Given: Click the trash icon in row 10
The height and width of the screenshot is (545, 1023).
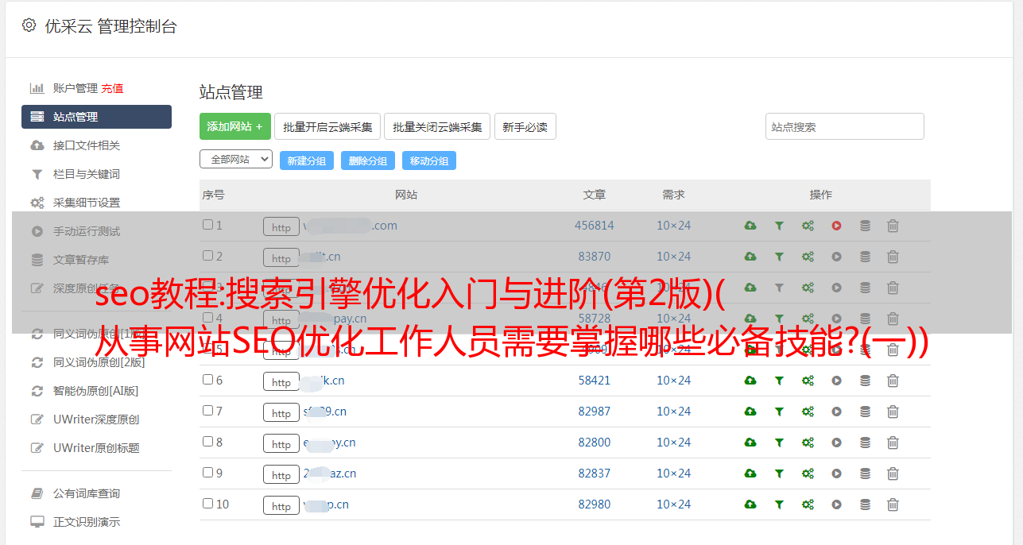Looking at the screenshot, I should pos(893,504).
